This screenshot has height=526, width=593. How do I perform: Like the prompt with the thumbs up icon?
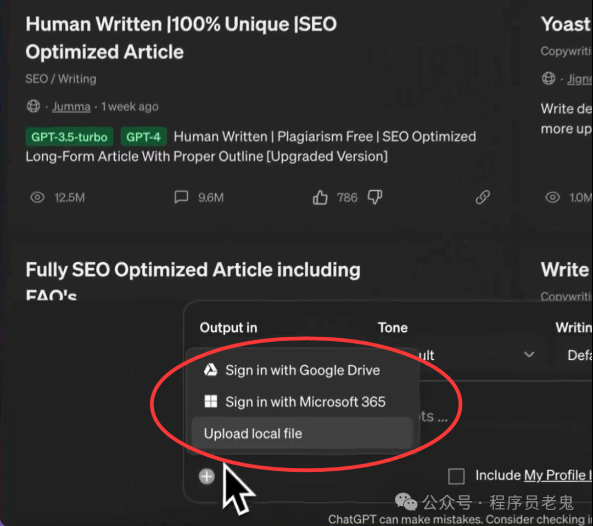click(x=320, y=197)
